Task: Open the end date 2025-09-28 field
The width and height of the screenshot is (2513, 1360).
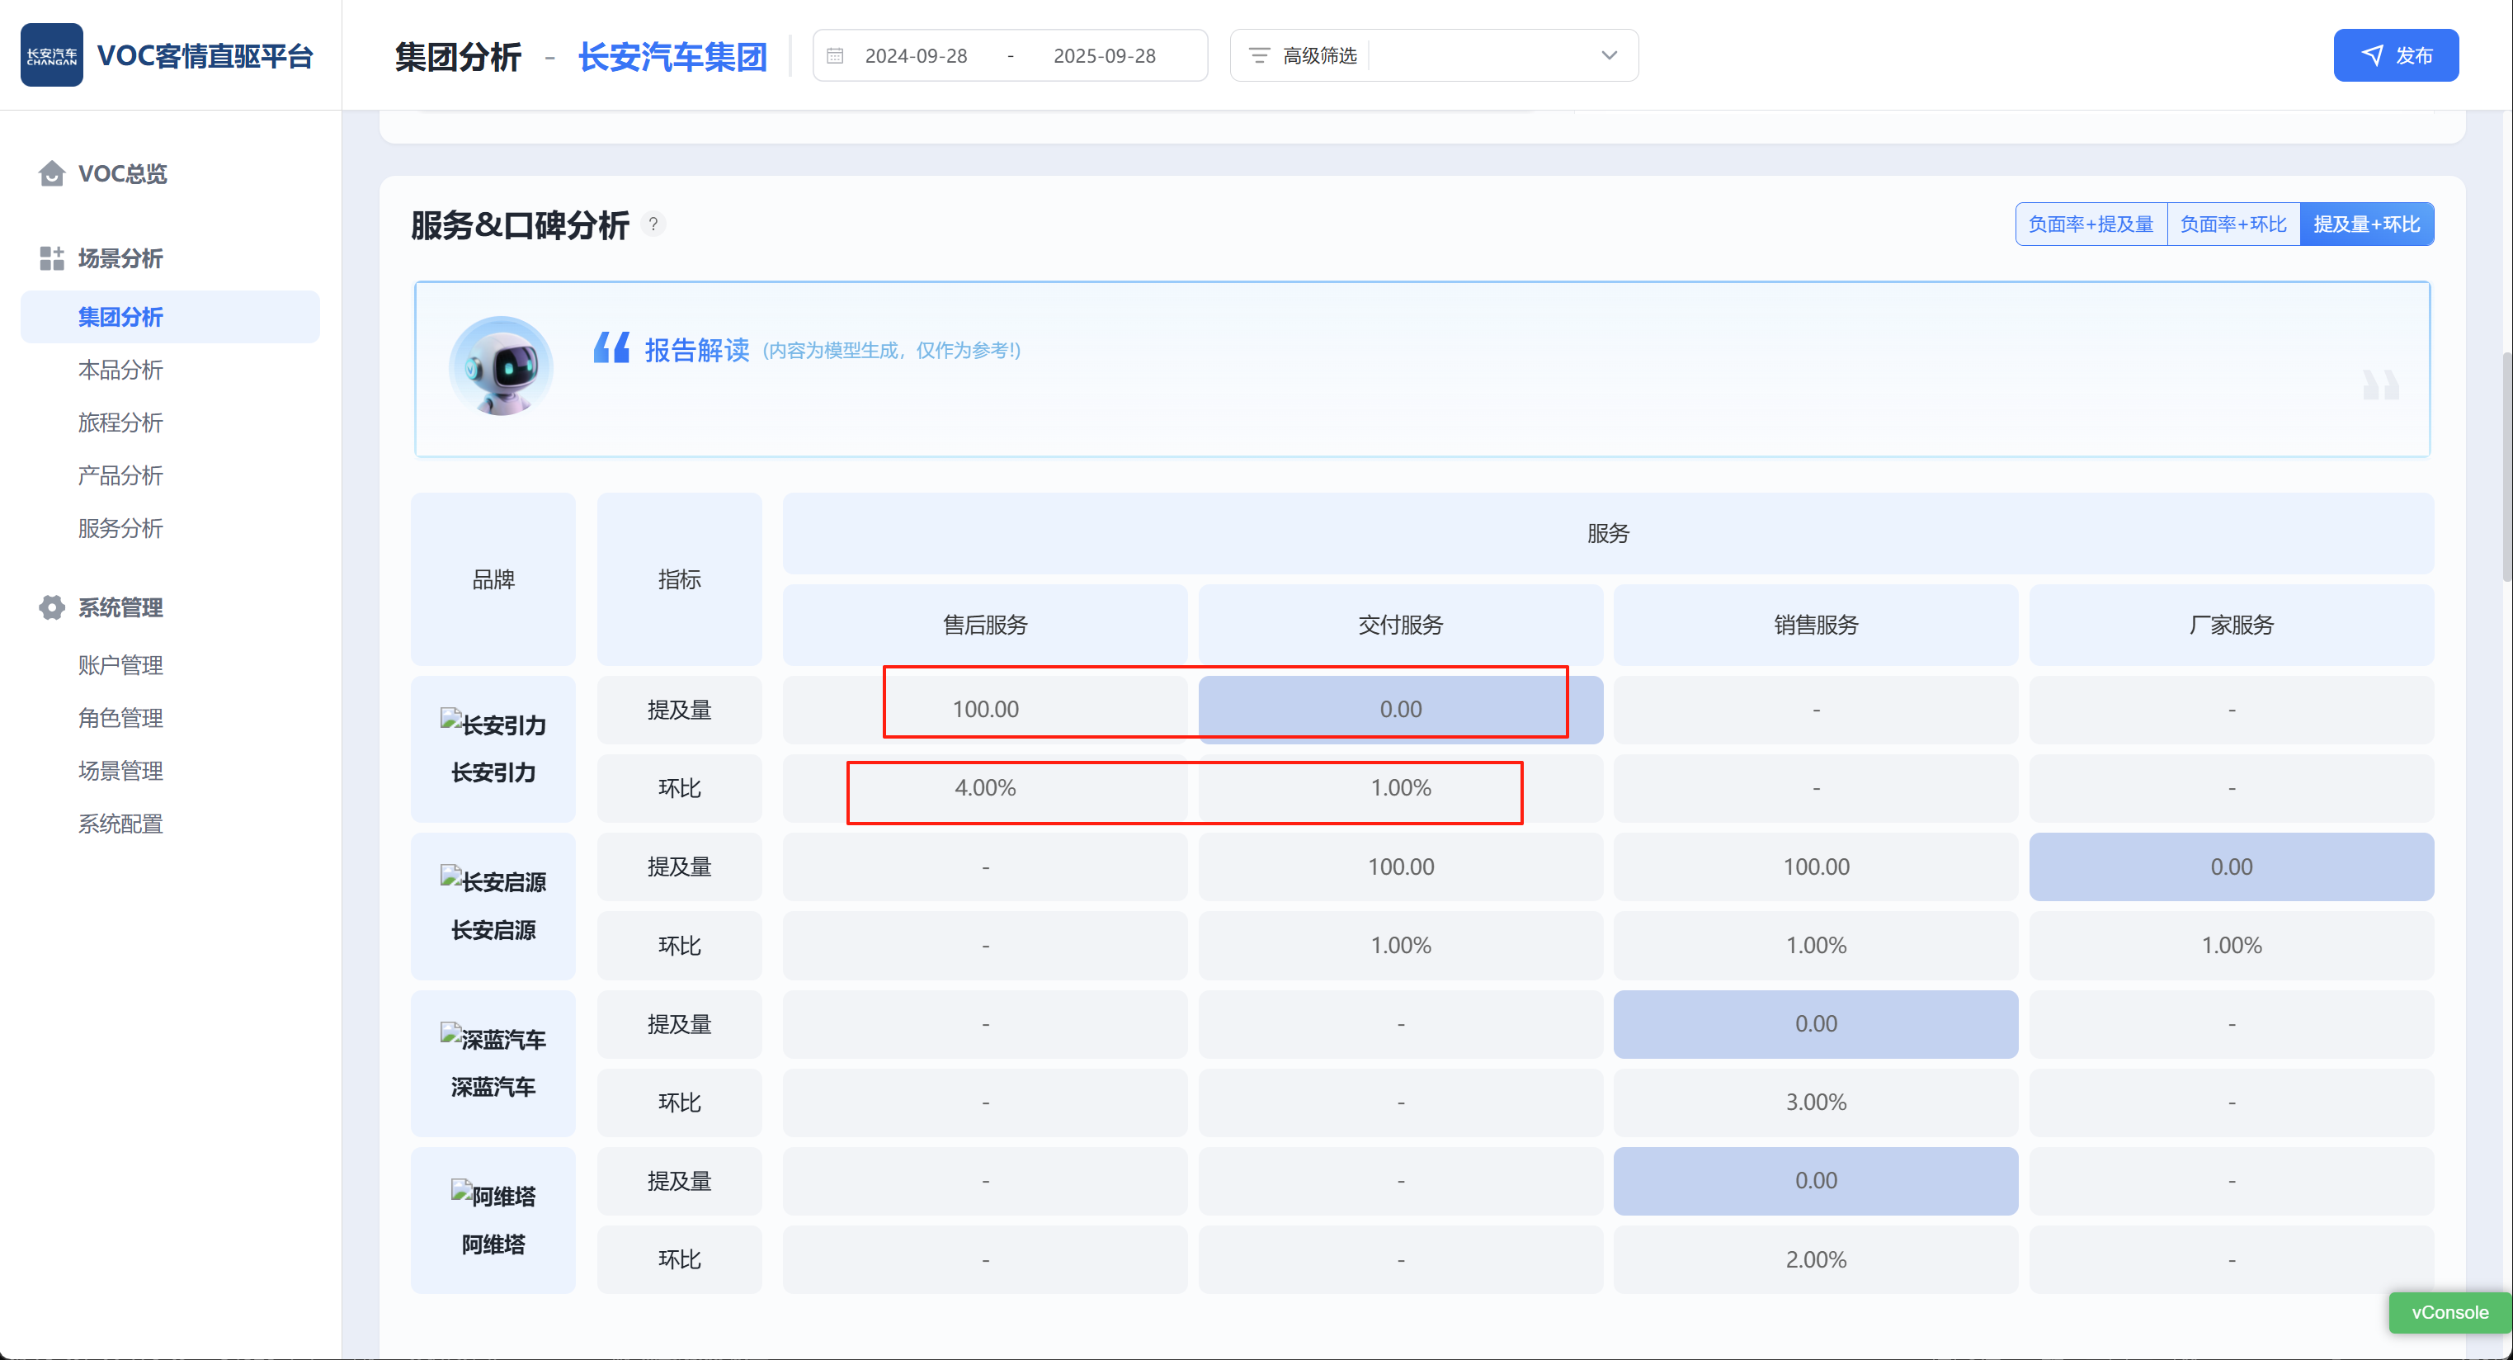Action: click(1105, 55)
